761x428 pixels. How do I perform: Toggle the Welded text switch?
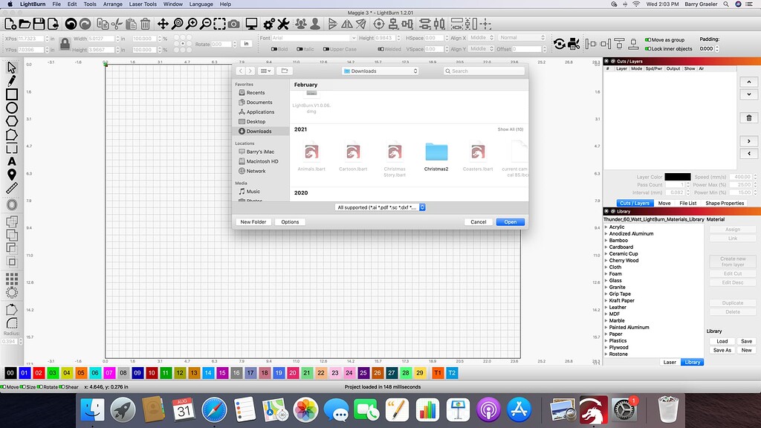tap(380, 49)
